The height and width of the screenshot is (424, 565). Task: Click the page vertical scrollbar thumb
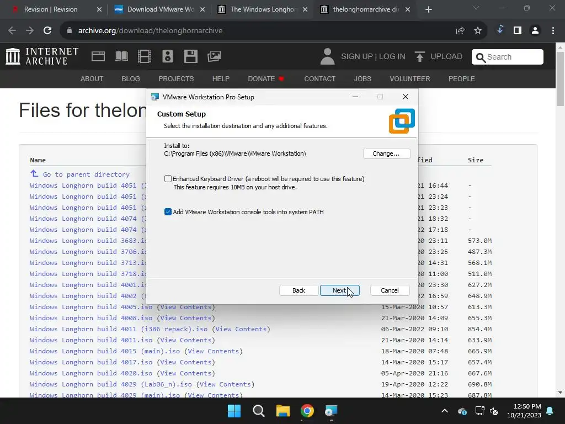pyautogui.click(x=560, y=78)
